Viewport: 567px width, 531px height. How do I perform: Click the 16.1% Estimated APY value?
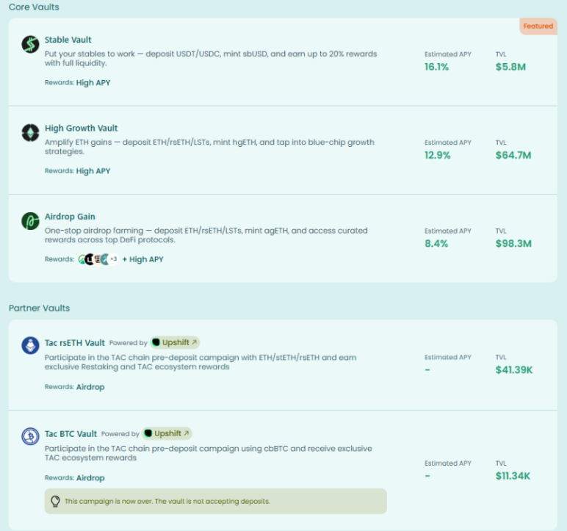(436, 67)
